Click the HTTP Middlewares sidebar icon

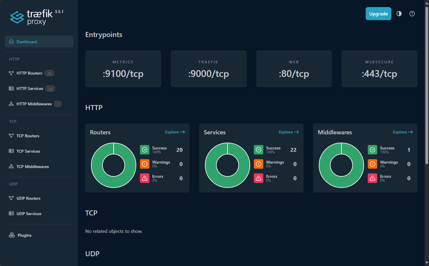tap(11, 104)
